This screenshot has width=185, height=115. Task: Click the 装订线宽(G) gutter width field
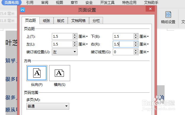[123, 52]
